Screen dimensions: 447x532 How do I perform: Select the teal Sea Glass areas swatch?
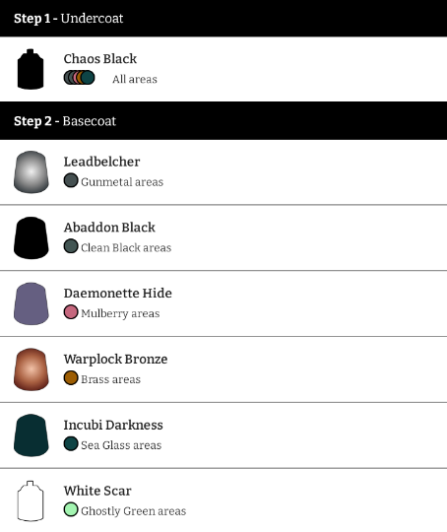click(x=71, y=443)
